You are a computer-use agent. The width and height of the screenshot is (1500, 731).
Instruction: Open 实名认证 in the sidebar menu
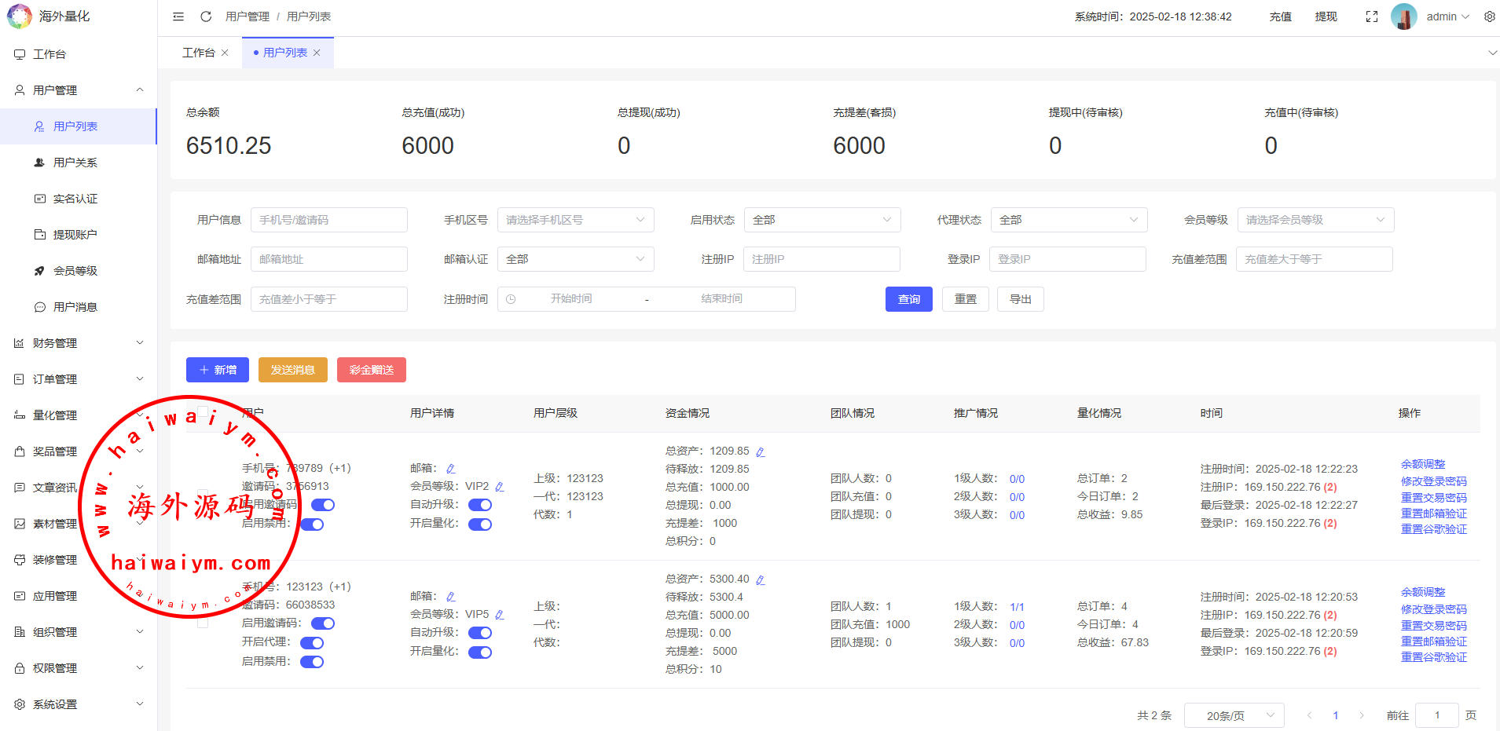(75, 199)
